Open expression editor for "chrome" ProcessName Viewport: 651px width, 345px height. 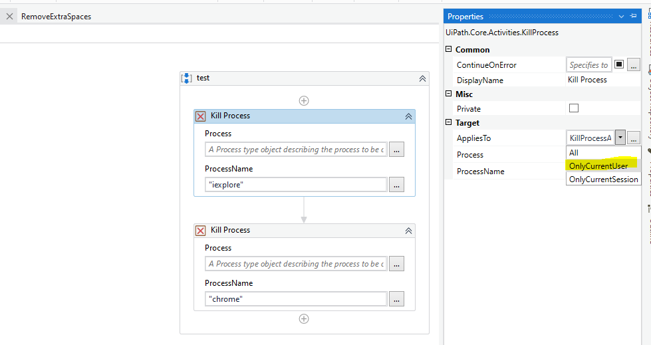[x=396, y=299]
